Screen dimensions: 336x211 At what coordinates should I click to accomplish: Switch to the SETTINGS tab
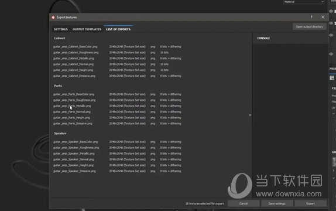[61, 29]
